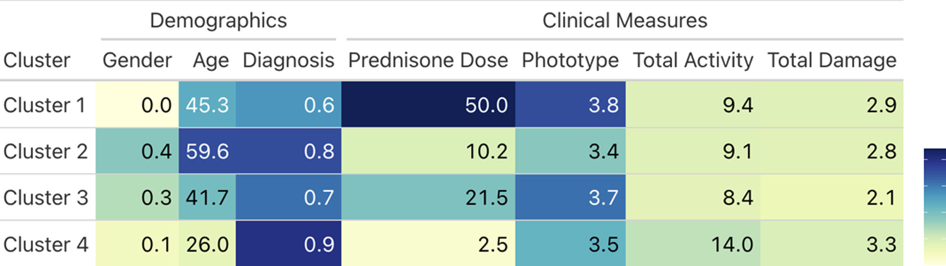
Task: Select the Cluster 3 row label
Action: point(45,198)
